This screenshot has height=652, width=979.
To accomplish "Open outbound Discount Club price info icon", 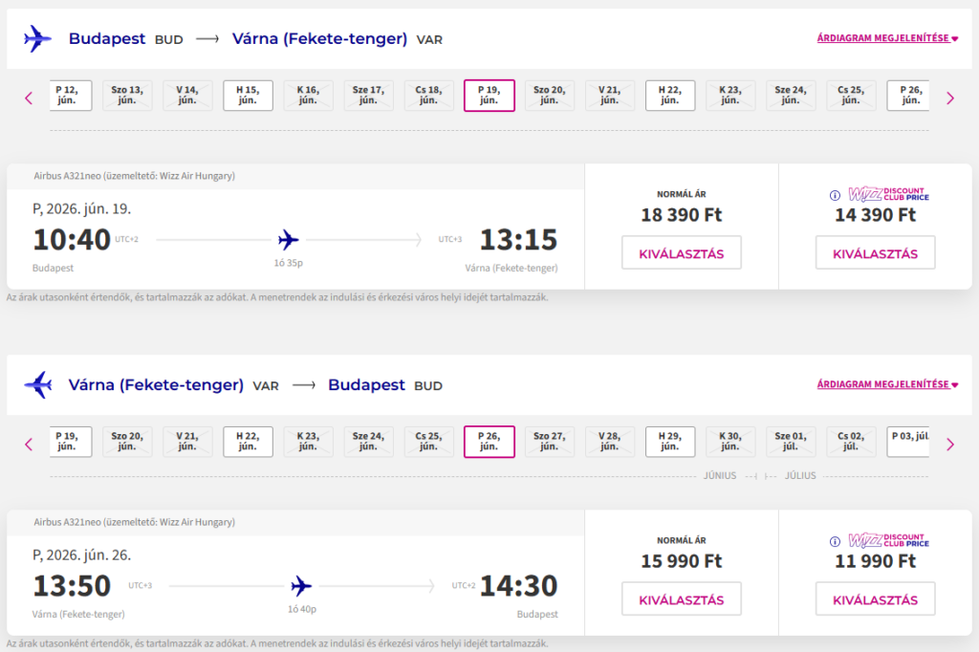I will [x=836, y=194].
